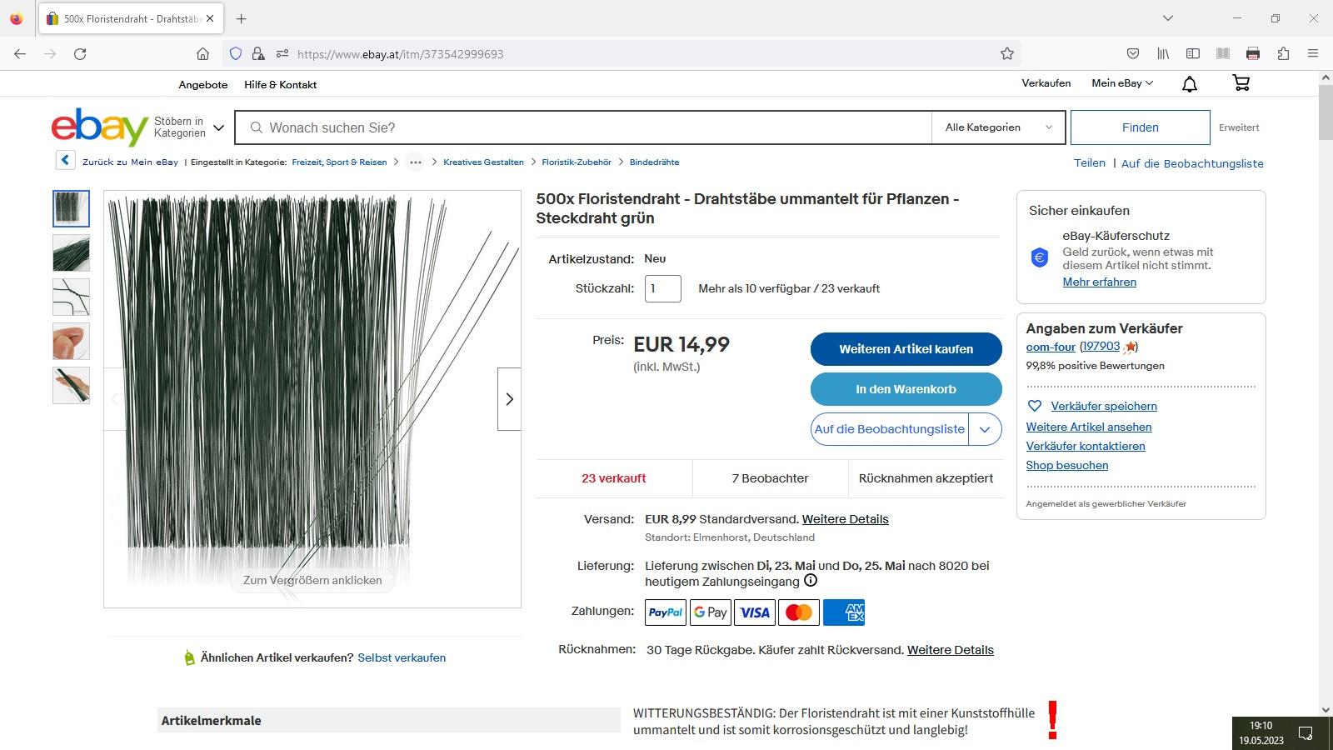Expand the Alle Kategorien dropdown
Image resolution: width=1333 pixels, height=750 pixels.
998,127
